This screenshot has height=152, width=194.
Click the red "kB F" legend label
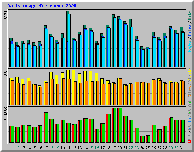(x=190, y=138)
